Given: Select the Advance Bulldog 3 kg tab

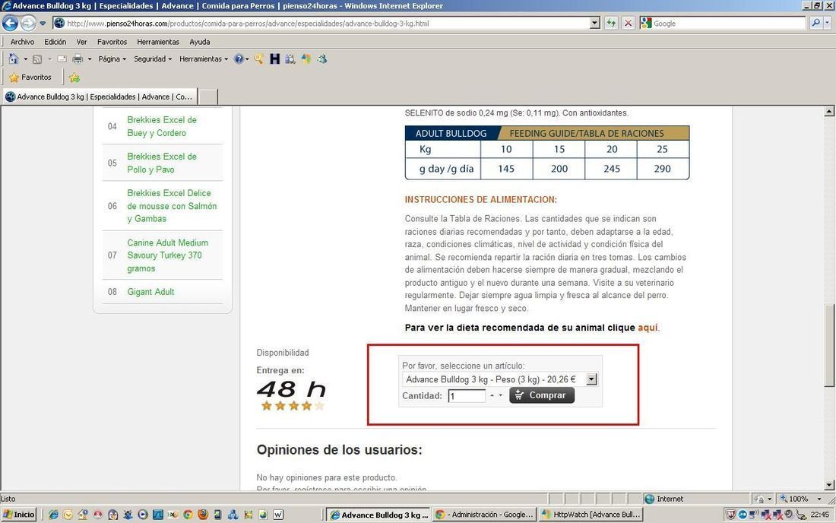Looking at the screenshot, I should coord(100,97).
